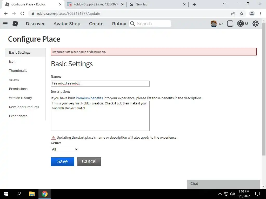
Task: Click the search magnifier icon
Action: point(132,24)
